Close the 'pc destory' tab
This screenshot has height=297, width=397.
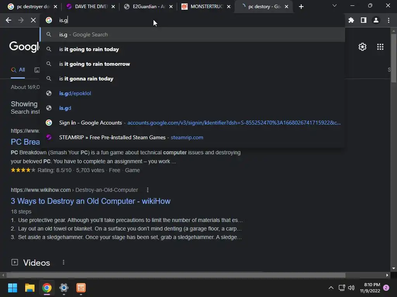287,7
